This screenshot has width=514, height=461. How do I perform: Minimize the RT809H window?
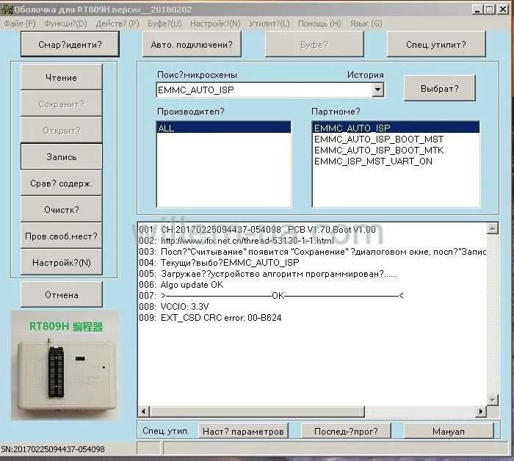(x=477, y=10)
